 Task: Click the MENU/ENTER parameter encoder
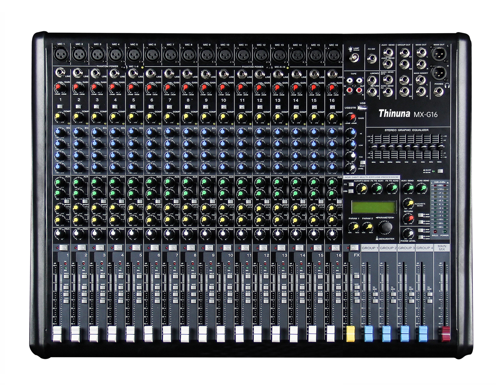[x=387, y=227]
